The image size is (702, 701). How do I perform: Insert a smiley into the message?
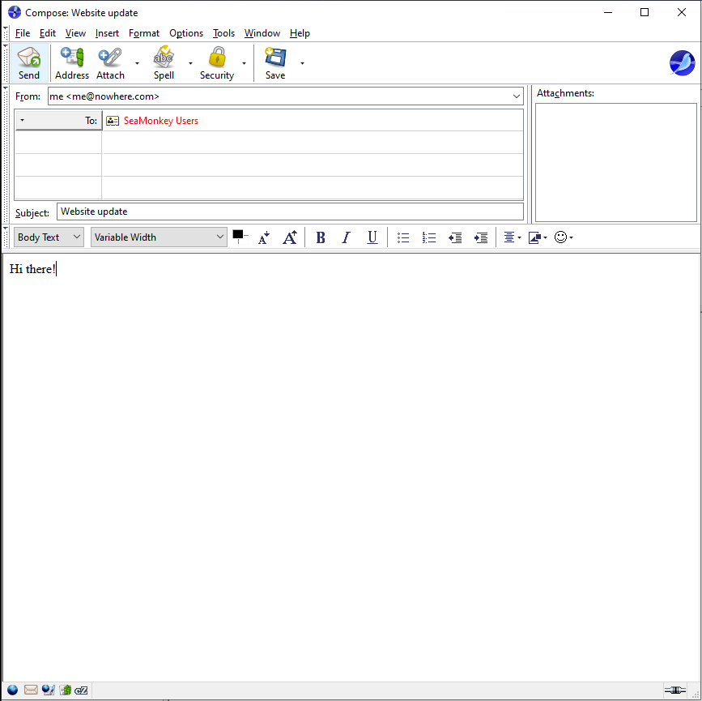click(560, 237)
